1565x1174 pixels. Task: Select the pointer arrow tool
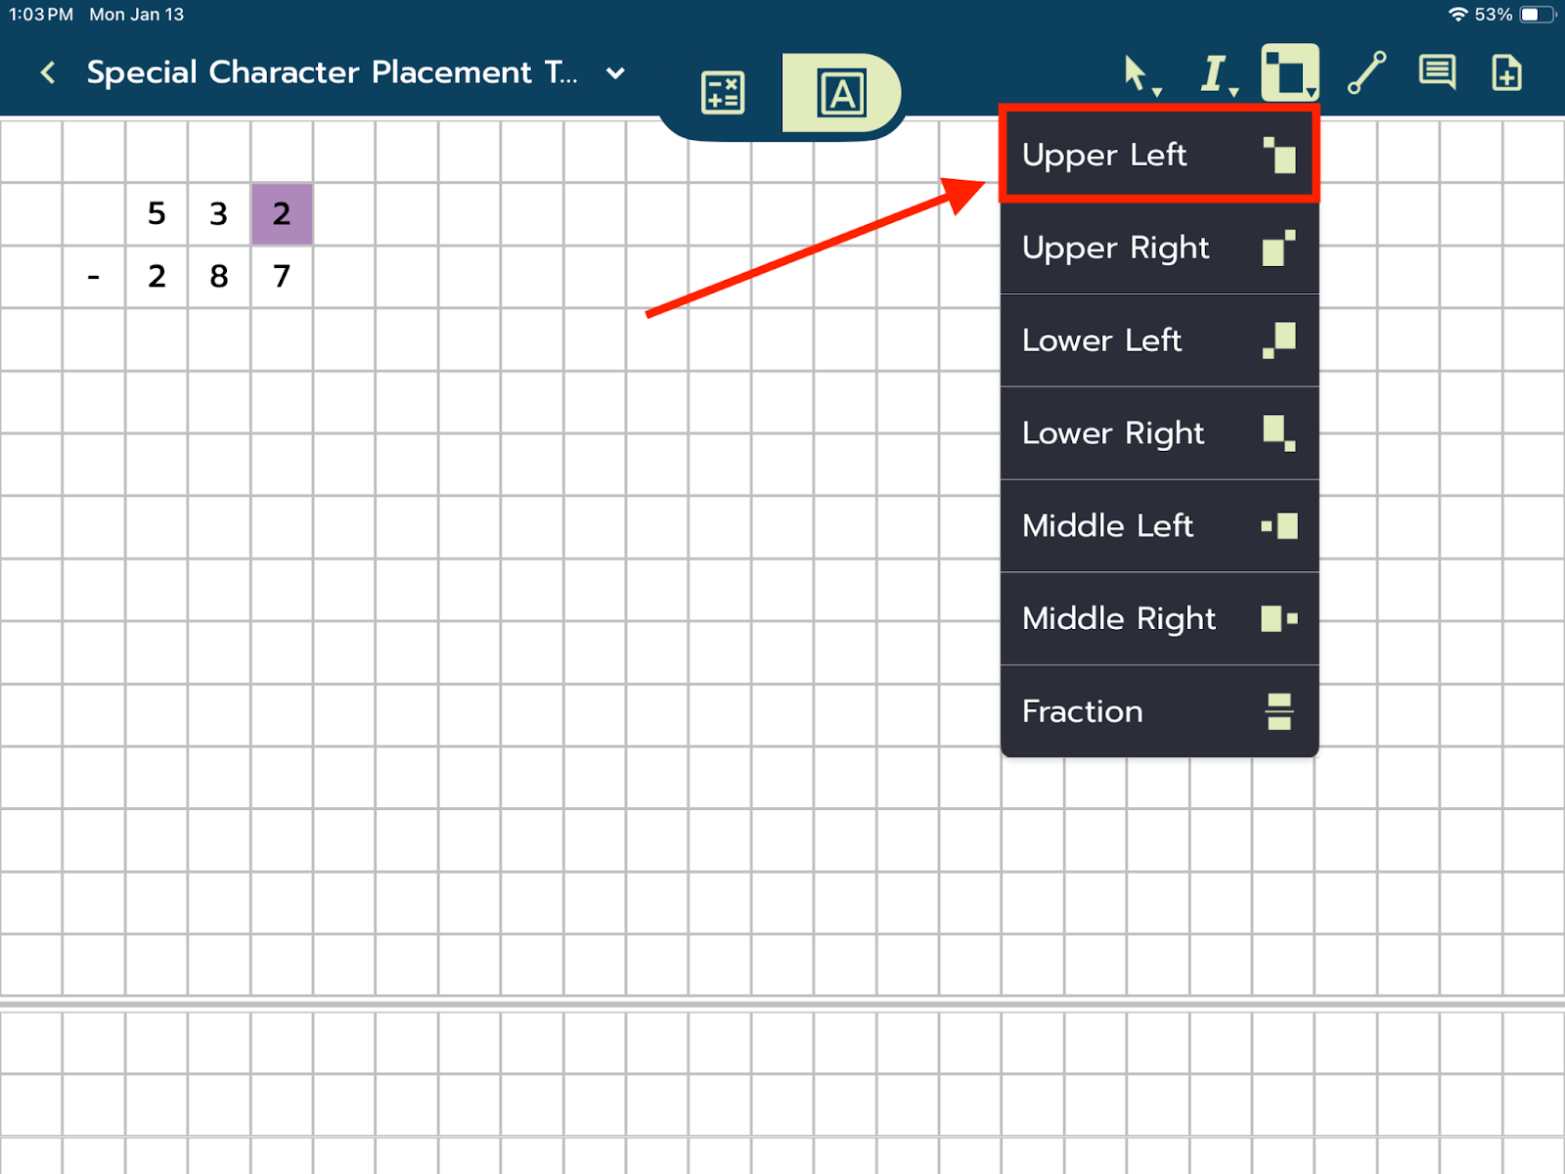tap(1138, 73)
